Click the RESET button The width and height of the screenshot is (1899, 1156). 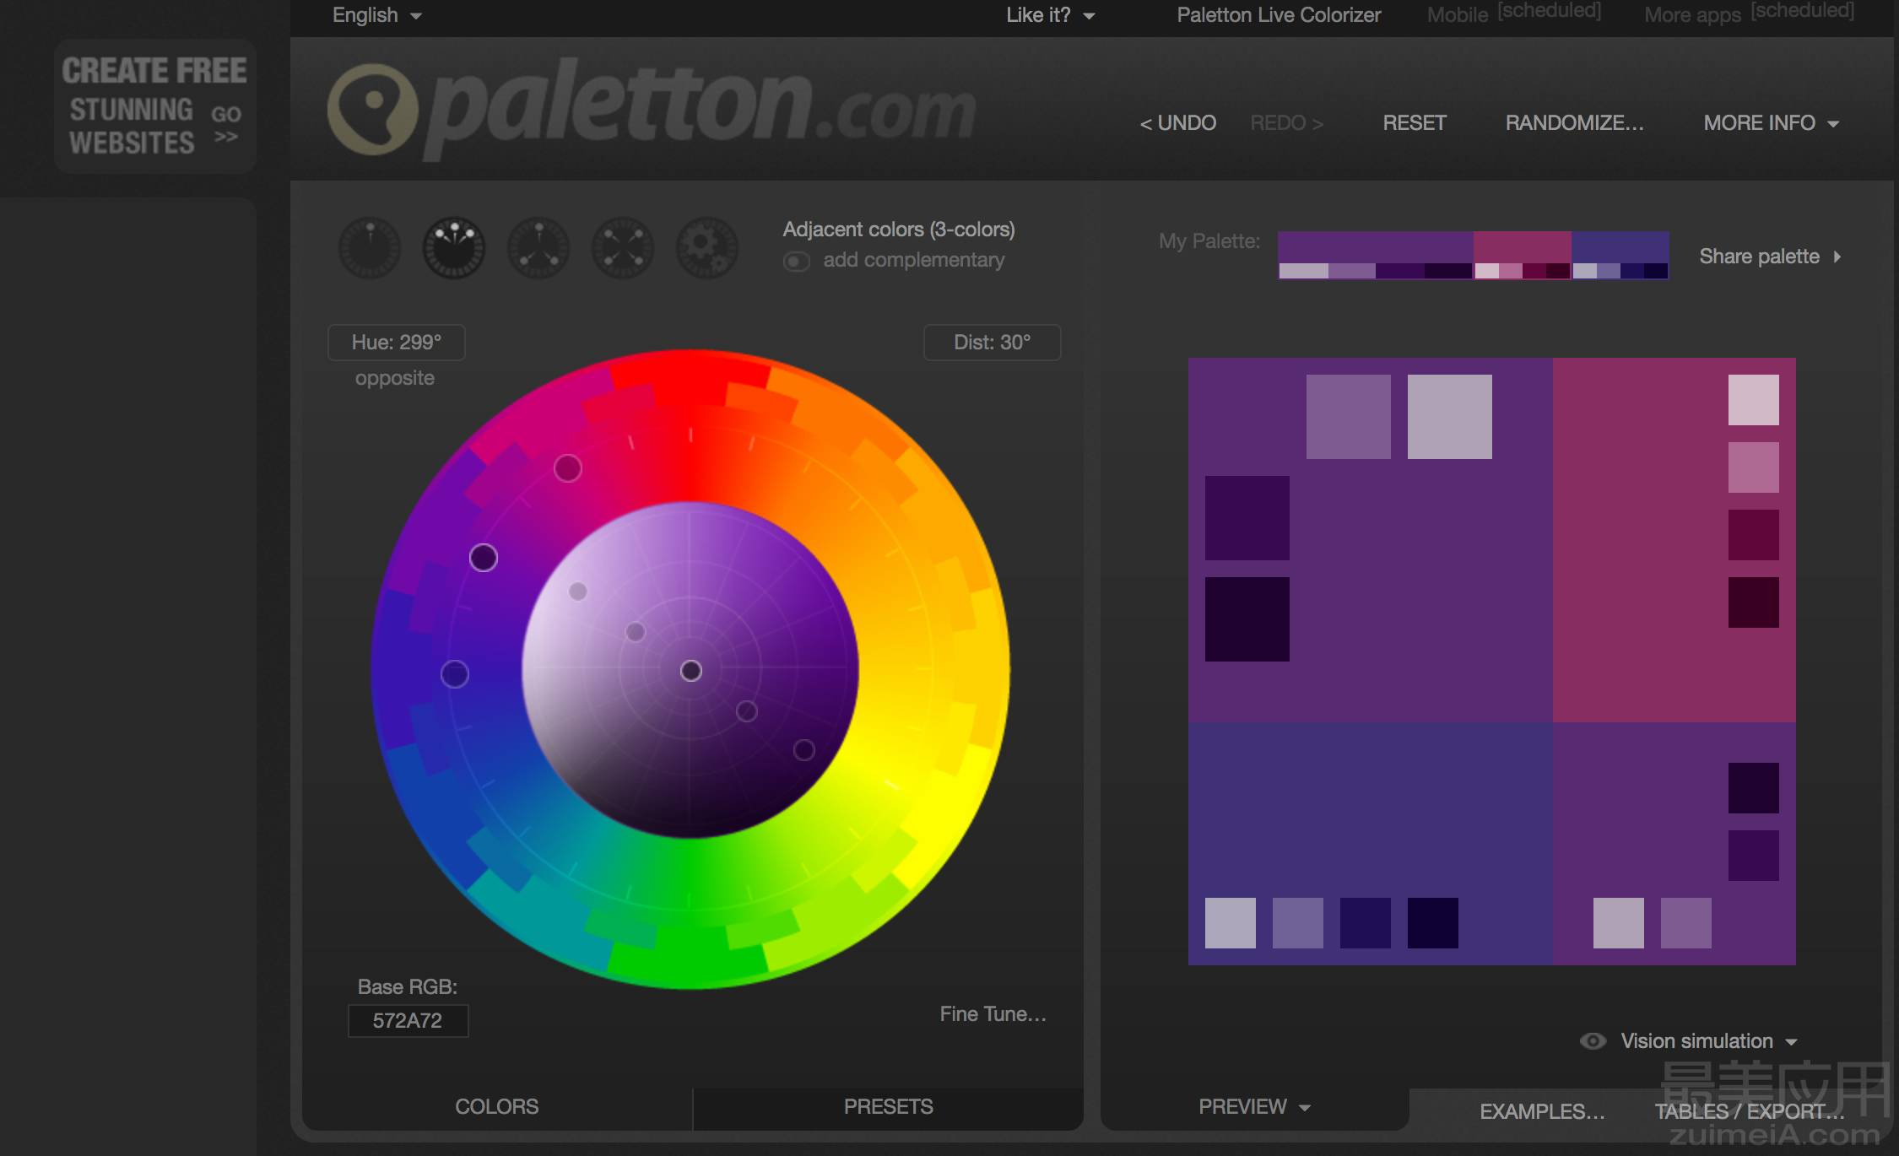click(x=1415, y=123)
